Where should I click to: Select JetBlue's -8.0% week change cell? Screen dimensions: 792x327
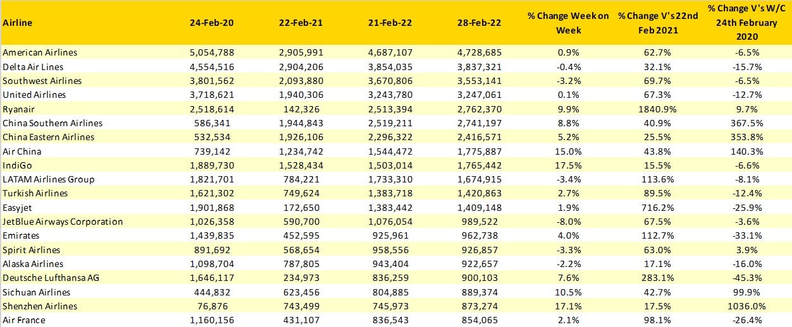[568, 222]
